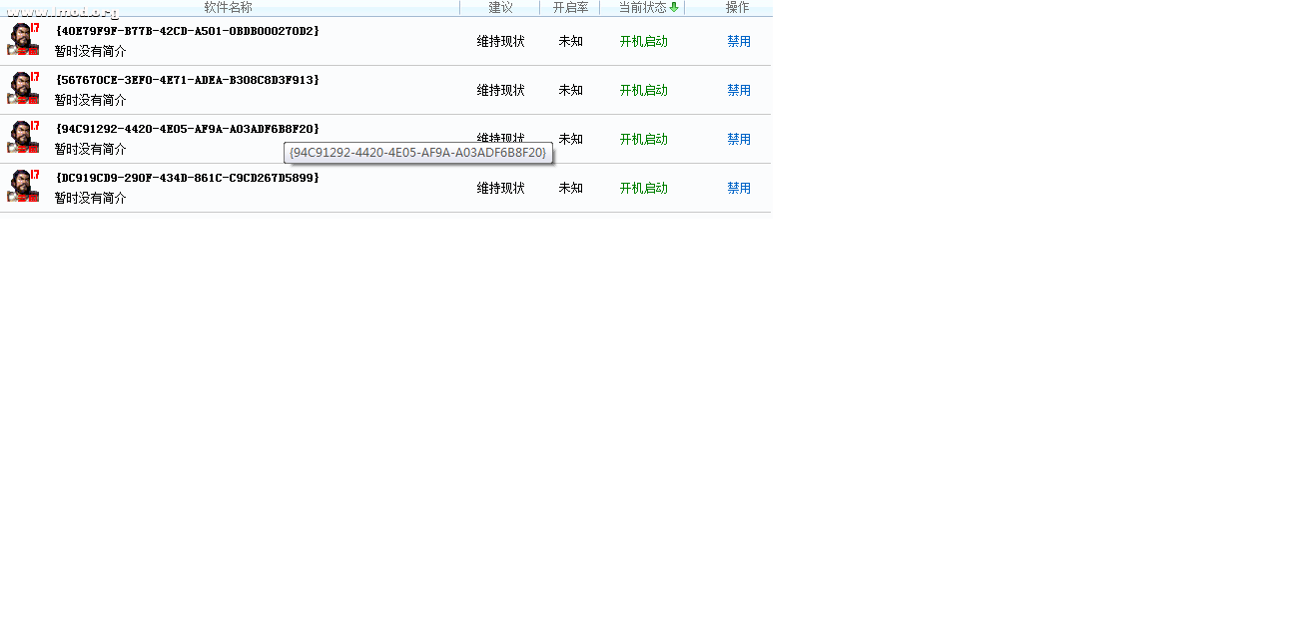Click 维持现状 suggestion in the first row
Viewport: 1310px width, 644px height.
[500, 41]
